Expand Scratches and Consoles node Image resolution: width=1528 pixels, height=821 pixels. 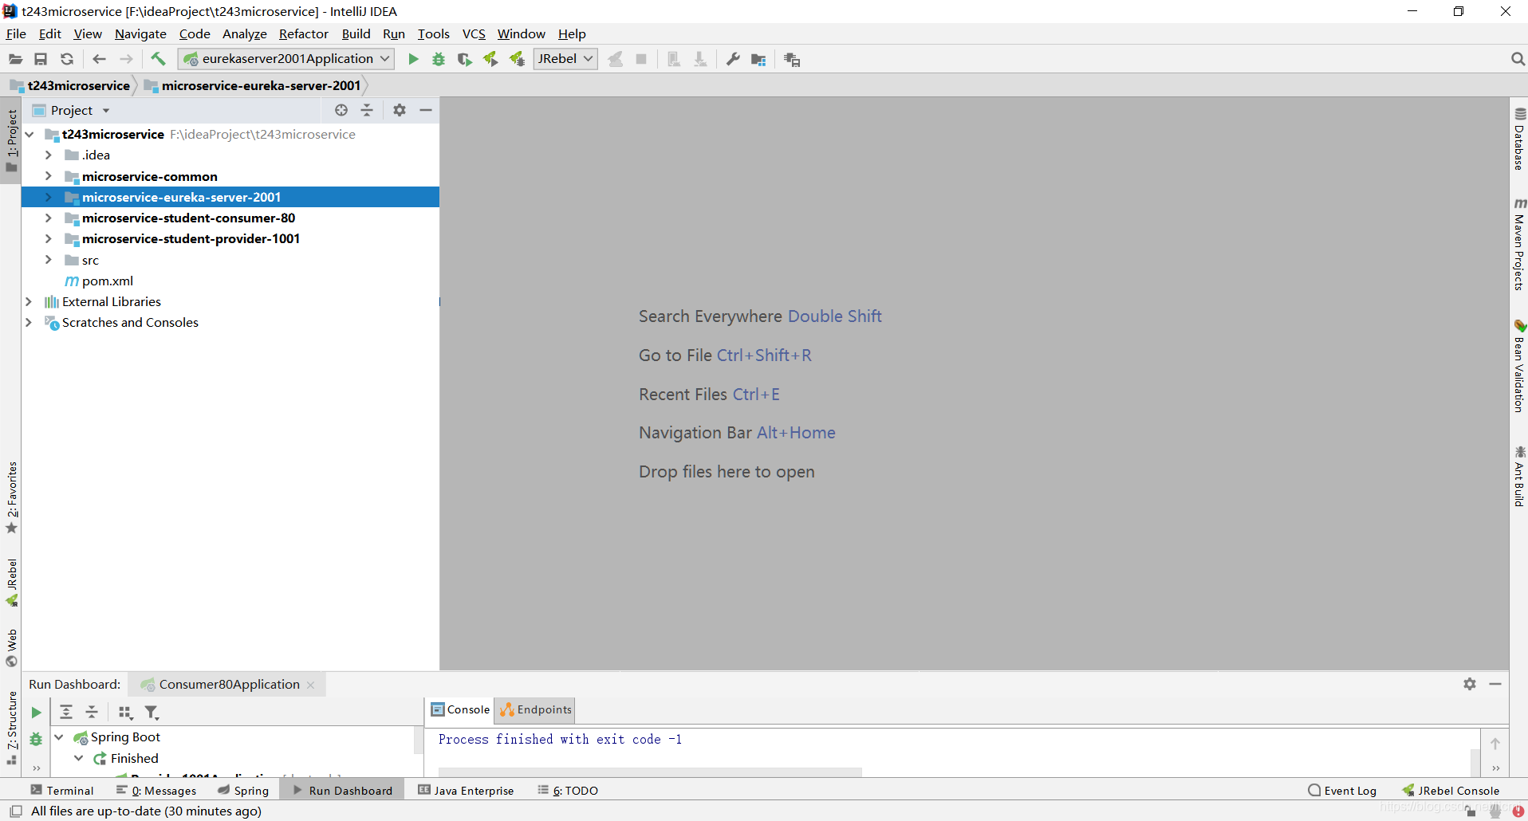(30, 322)
